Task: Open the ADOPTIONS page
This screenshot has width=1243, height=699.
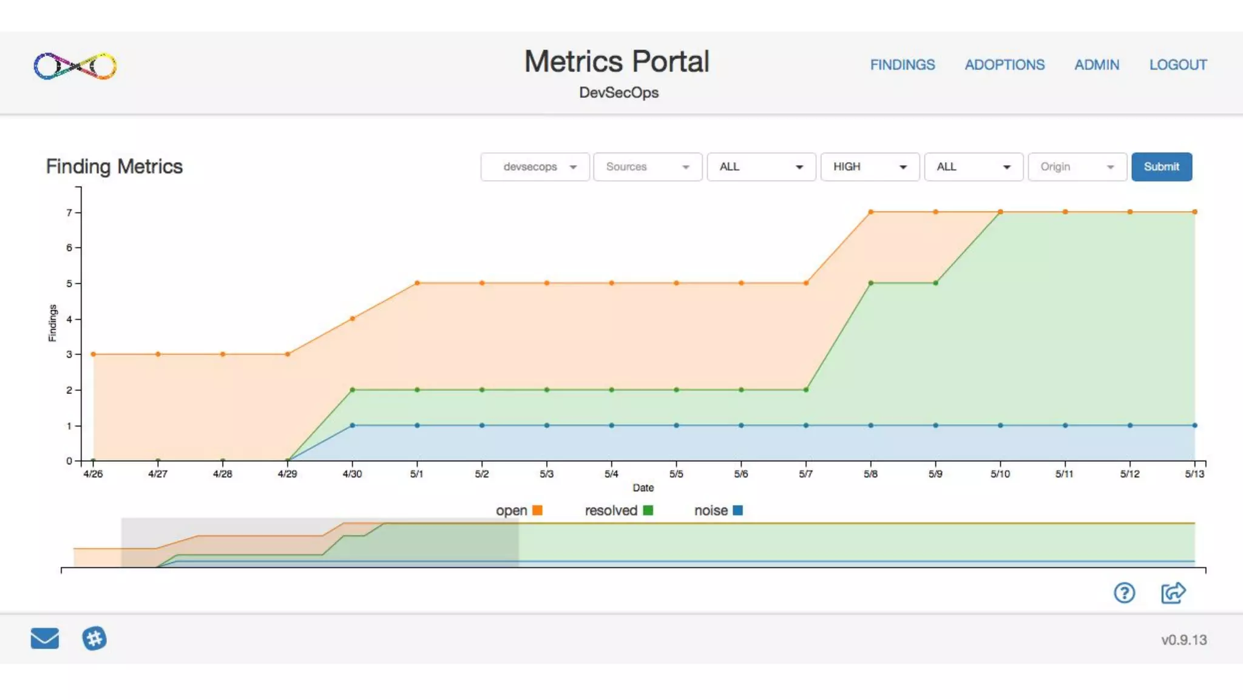Action: click(x=1004, y=65)
